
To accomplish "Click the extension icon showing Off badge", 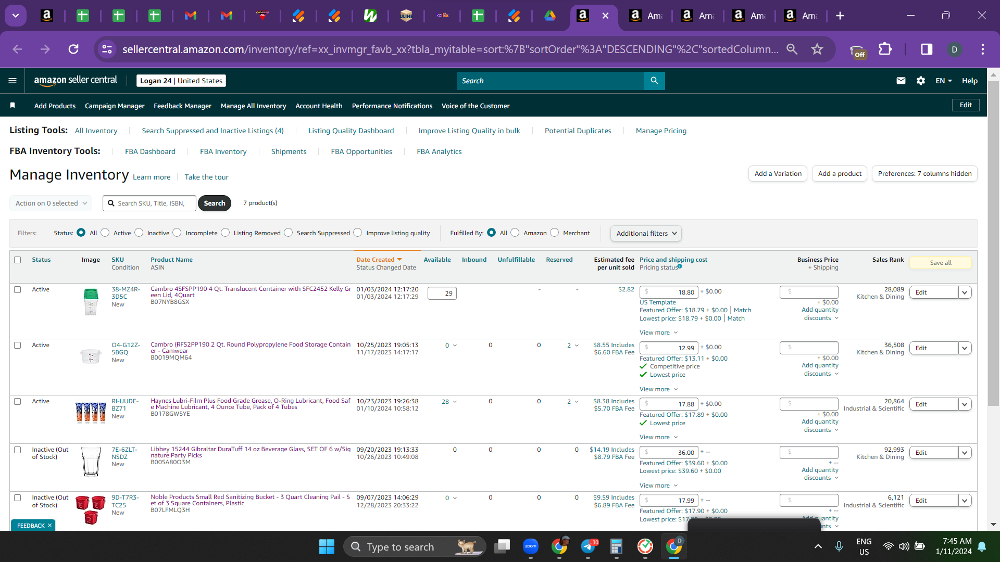I will pos(857,51).
